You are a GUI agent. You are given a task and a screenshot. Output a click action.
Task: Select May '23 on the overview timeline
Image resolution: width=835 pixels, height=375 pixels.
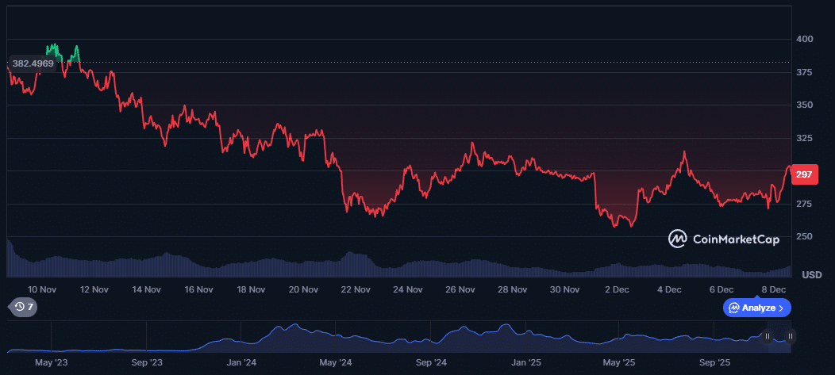point(51,362)
